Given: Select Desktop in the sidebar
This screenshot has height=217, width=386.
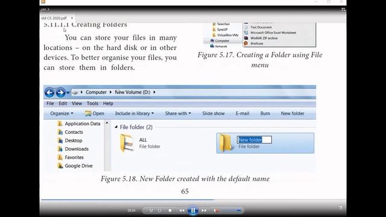Looking at the screenshot, I should (x=70, y=140).
